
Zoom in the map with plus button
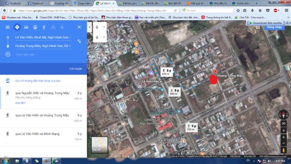283,137
